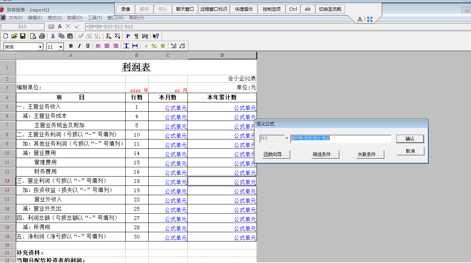Cut selection with the scissors icon
The image size is (471, 263).
(x=53, y=36)
